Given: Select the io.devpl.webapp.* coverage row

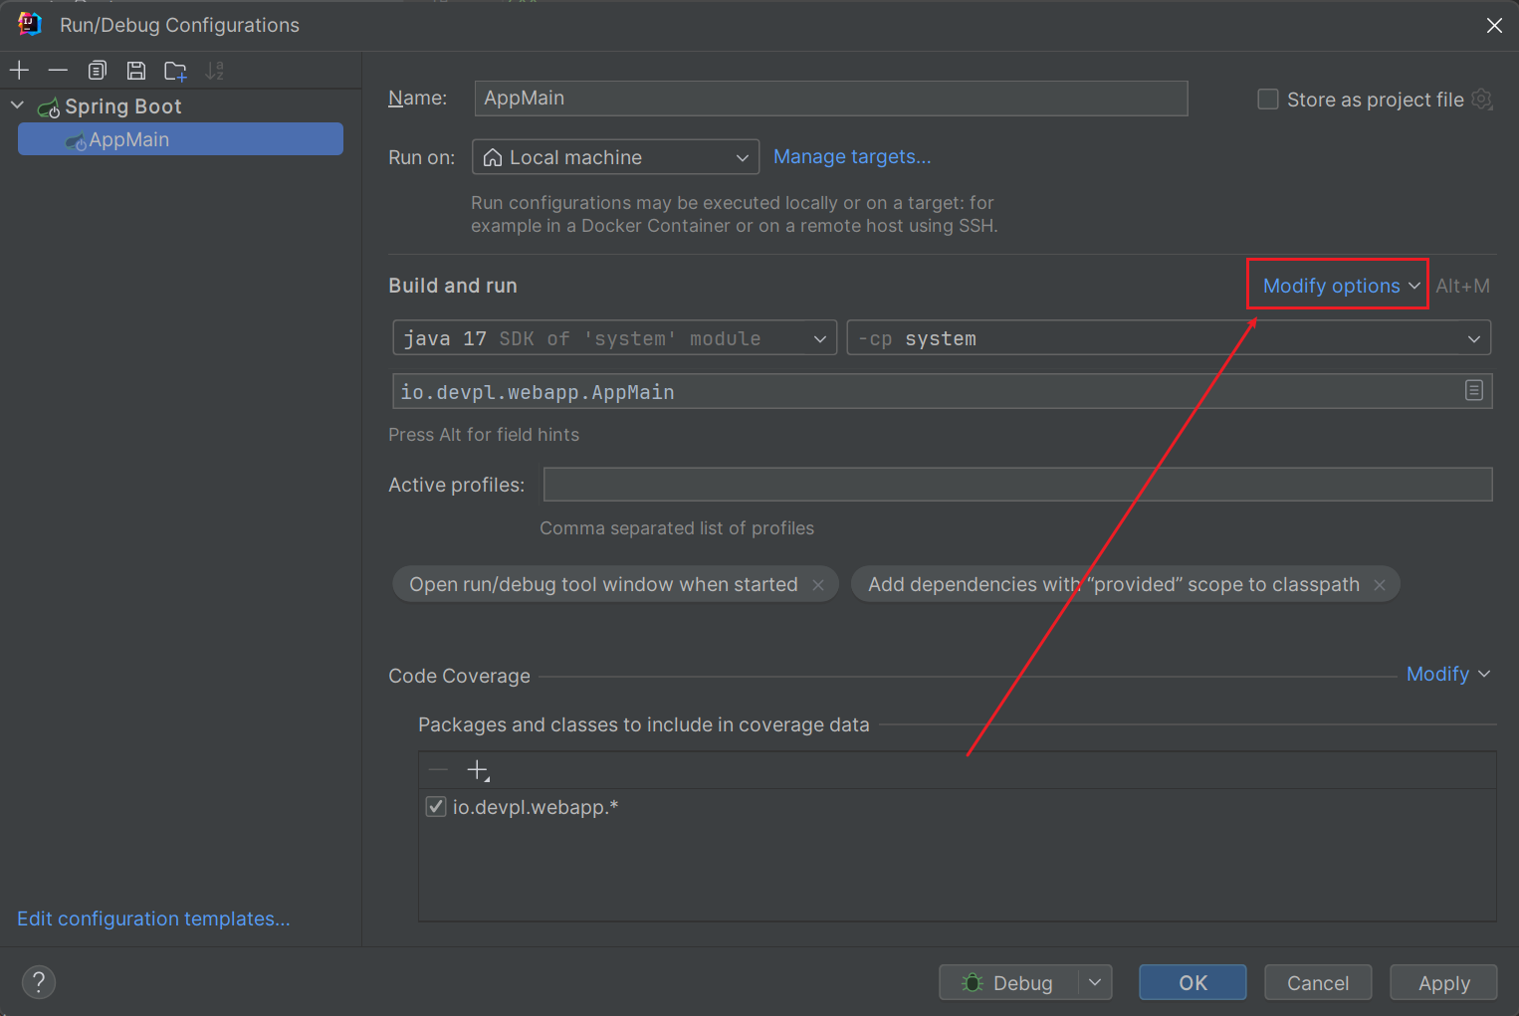Looking at the screenshot, I should tap(957, 807).
